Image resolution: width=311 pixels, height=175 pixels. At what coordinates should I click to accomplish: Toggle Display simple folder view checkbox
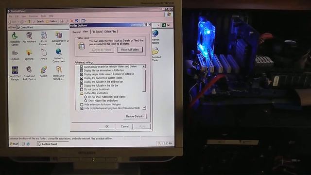[81, 74]
